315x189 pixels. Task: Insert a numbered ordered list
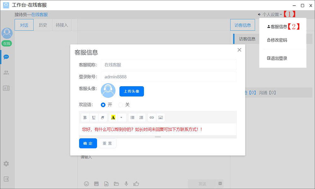141,117
